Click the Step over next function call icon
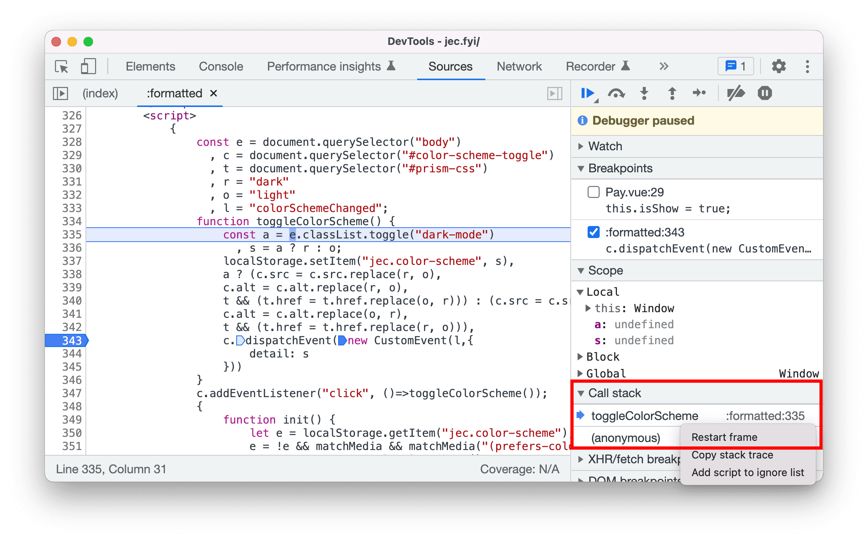The width and height of the screenshot is (868, 541). coord(616,93)
